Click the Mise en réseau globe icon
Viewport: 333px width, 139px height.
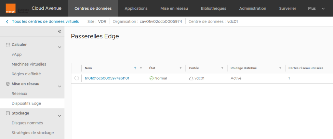pos(8,84)
